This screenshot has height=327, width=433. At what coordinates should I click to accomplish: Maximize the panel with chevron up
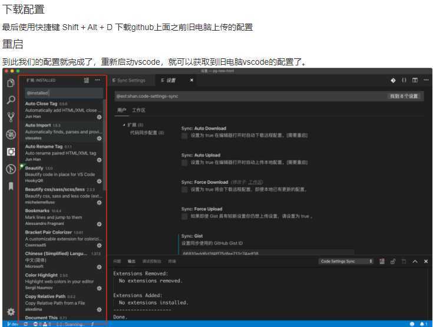point(415,261)
